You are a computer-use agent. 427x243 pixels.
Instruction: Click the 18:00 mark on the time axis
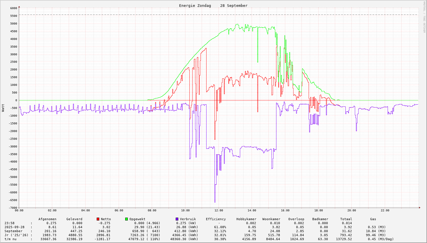tap(319, 210)
